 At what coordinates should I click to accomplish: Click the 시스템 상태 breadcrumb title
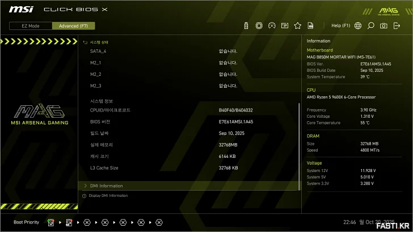99,42
